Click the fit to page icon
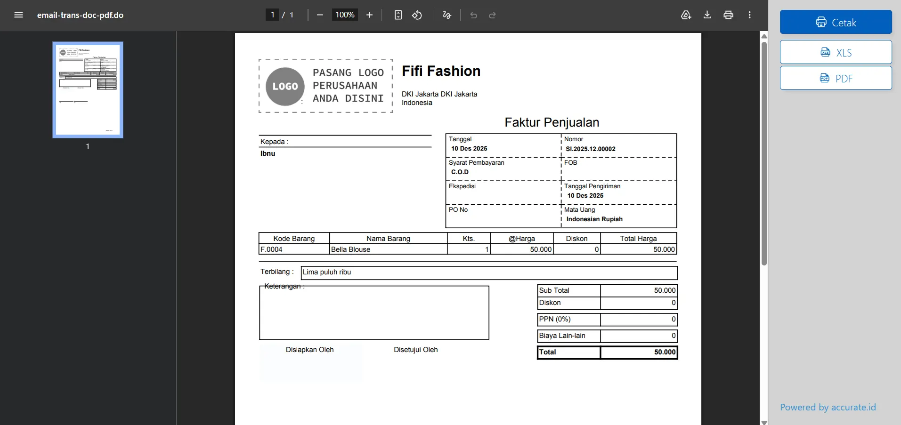The image size is (901, 425). (398, 15)
